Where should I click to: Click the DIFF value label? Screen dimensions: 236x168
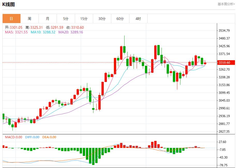(32, 137)
